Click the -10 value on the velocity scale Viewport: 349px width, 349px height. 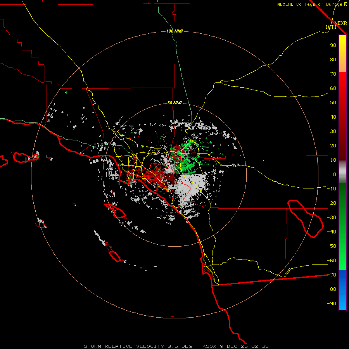coord(332,189)
